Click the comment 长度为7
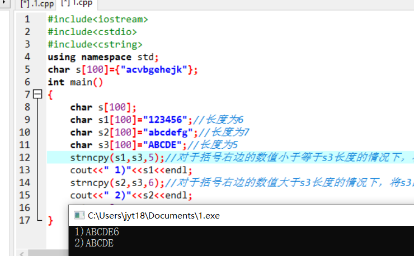Screen dimensions: 414x256 pyautogui.click(x=224, y=132)
